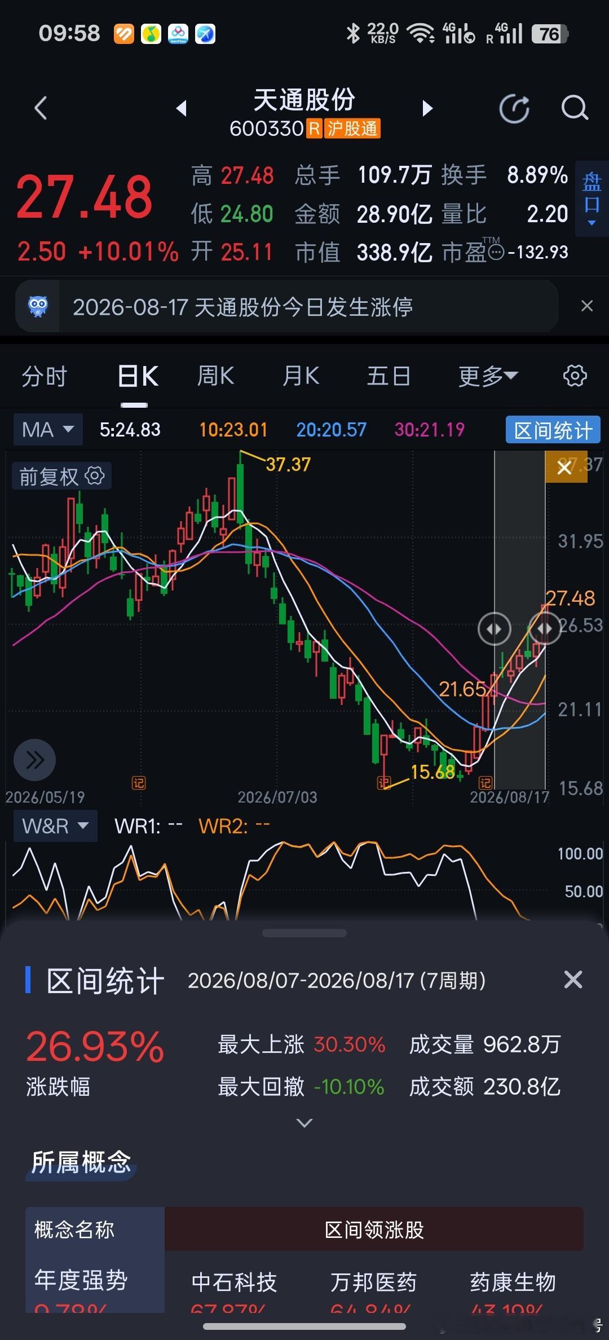Screen dimensions: 609x1340
Task: Open chart settings gear icon
Action: pyautogui.click(x=575, y=376)
